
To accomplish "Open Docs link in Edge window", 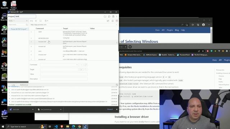I will pyautogui.click(x=157, y=30).
